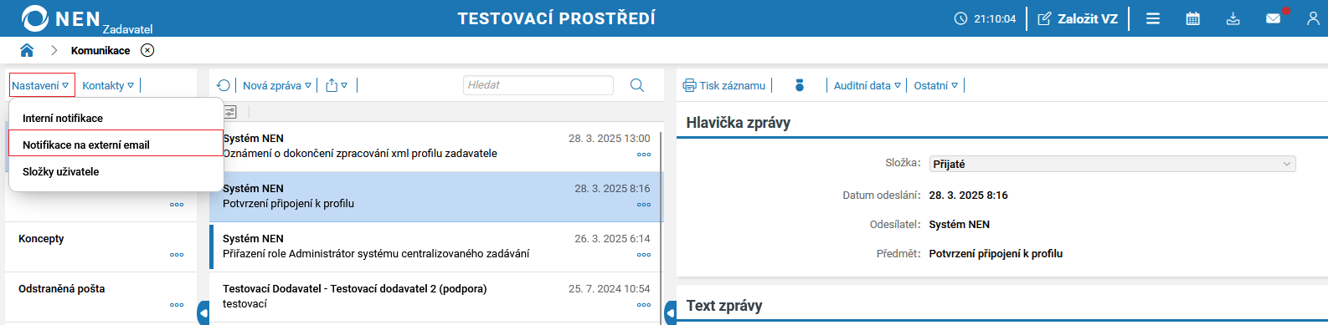Go to home via house icon
The image size is (1328, 325).
[27, 50]
